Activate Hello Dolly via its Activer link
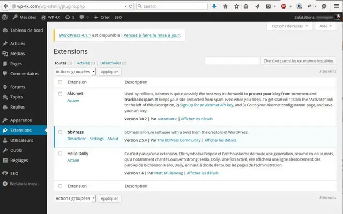The height and width of the screenshot is (214, 343). [73, 160]
